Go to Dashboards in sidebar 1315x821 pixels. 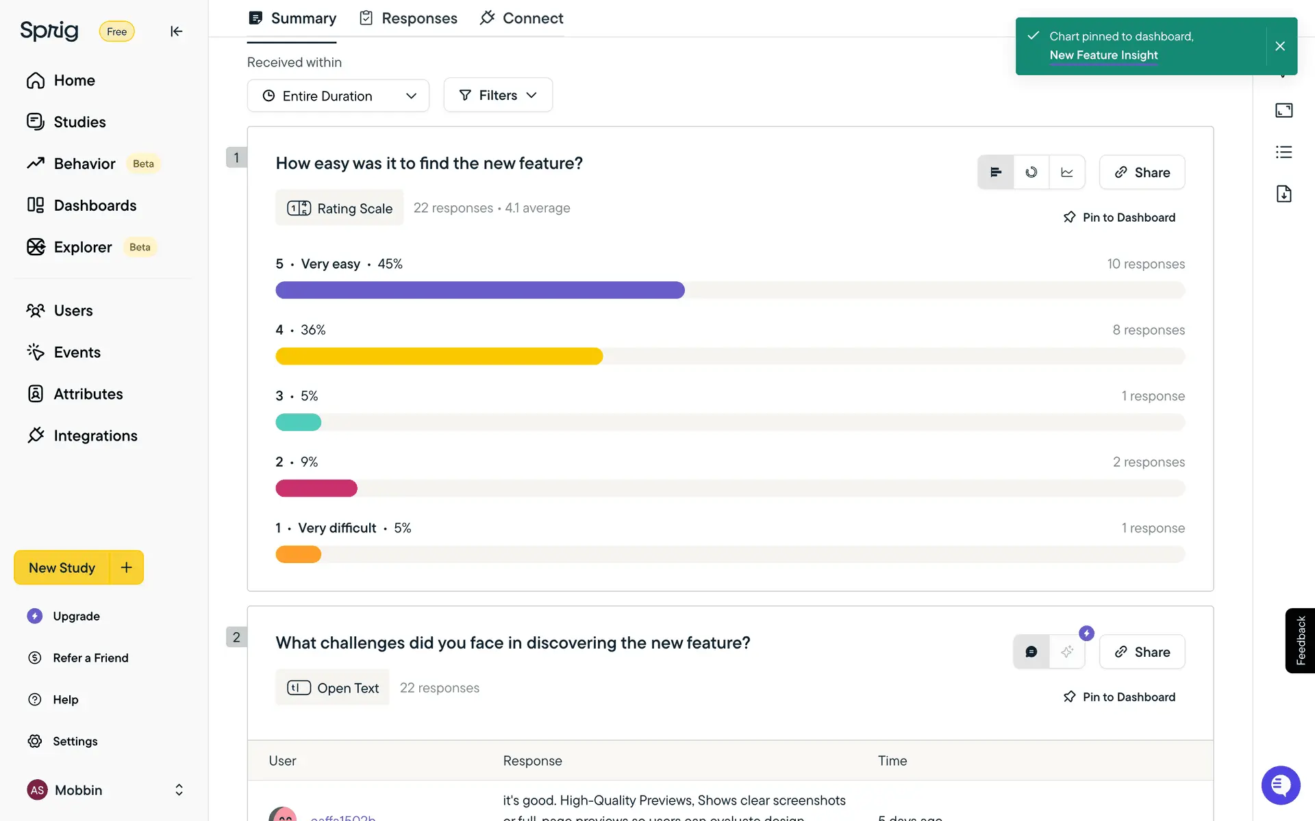coord(95,205)
